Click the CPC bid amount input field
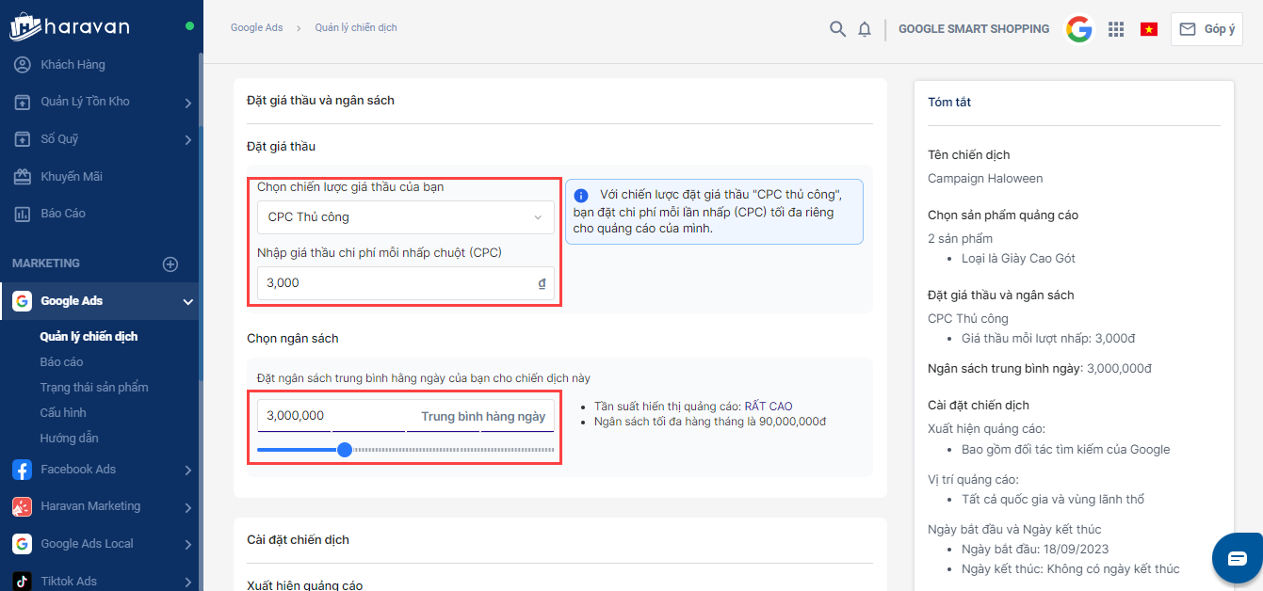This screenshot has height=591, width=1263. (x=396, y=283)
